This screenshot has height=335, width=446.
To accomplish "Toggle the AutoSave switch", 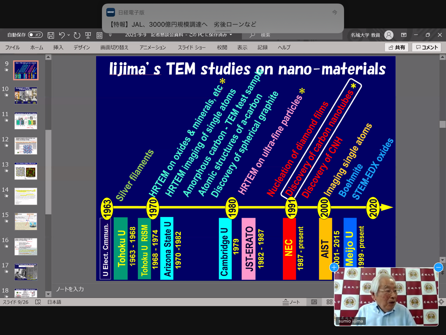I will (35, 35).
